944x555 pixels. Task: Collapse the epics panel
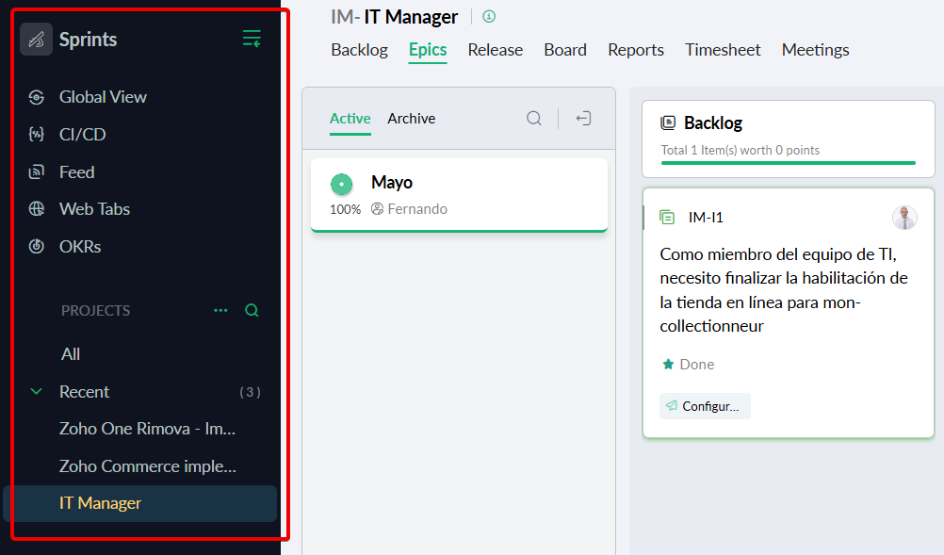pos(584,119)
